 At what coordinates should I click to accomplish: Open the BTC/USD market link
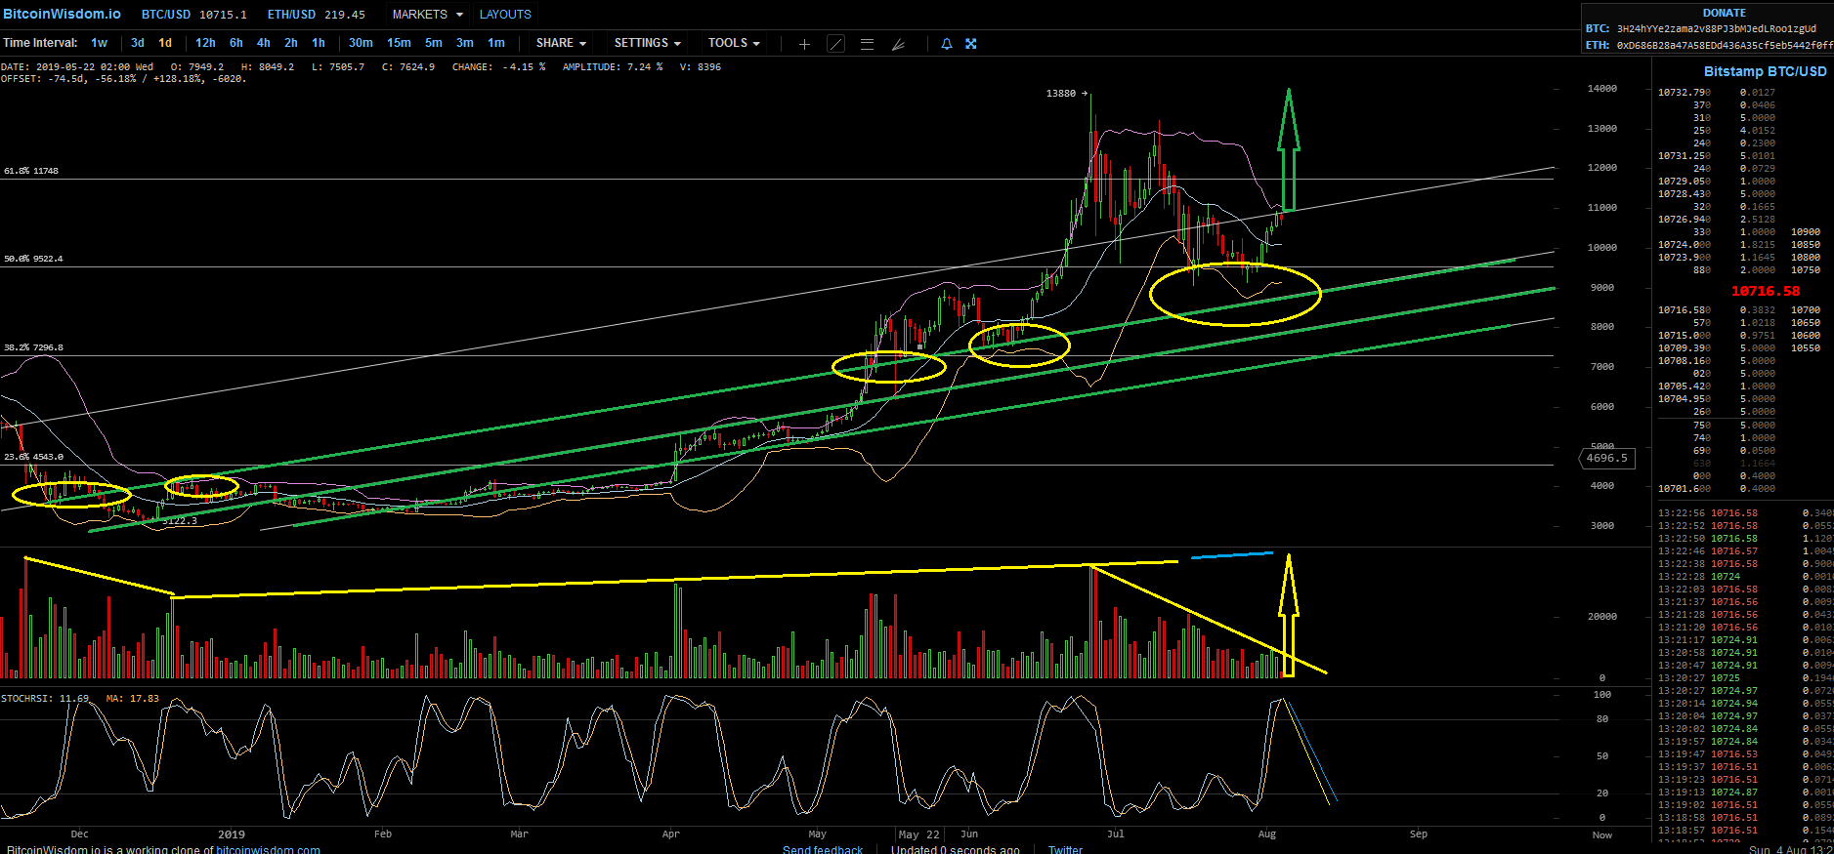(194, 15)
